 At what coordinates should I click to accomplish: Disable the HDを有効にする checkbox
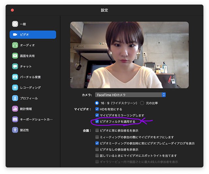pos(97,109)
